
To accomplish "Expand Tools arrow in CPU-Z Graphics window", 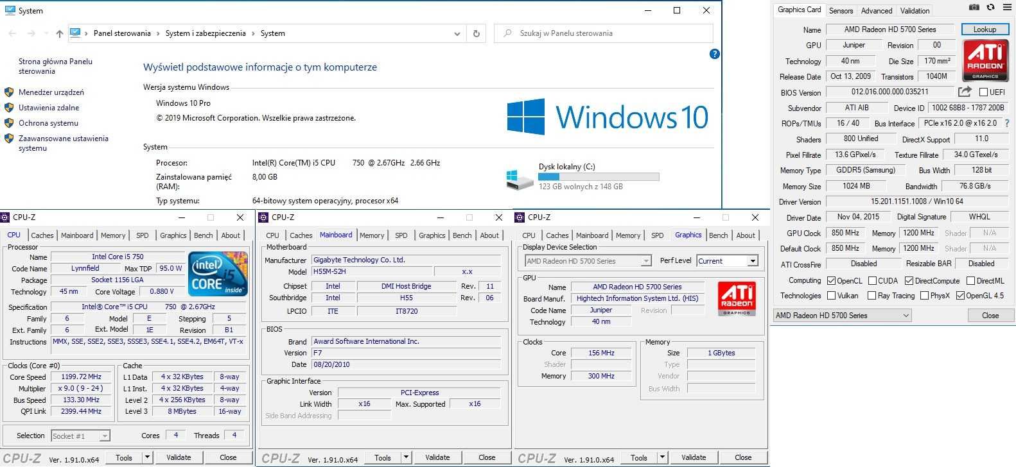I will (x=662, y=457).
